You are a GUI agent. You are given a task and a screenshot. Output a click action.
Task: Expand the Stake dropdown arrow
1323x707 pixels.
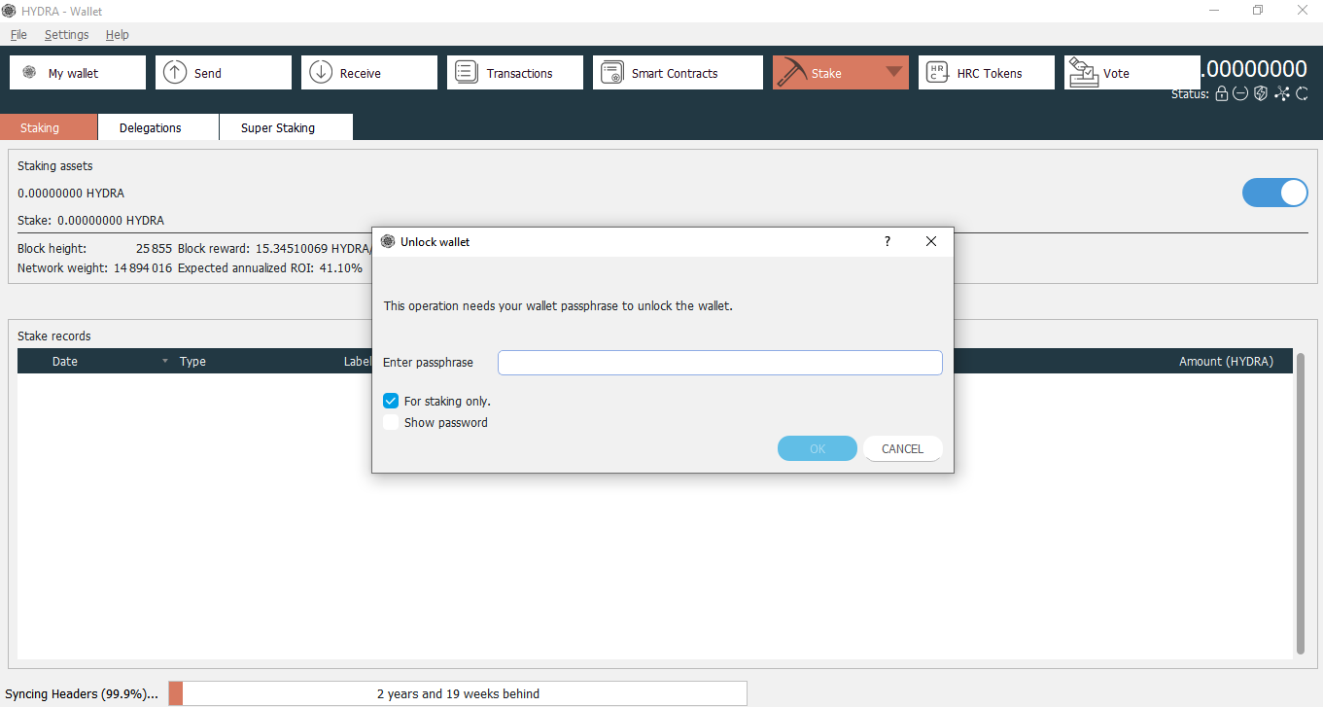coord(894,72)
